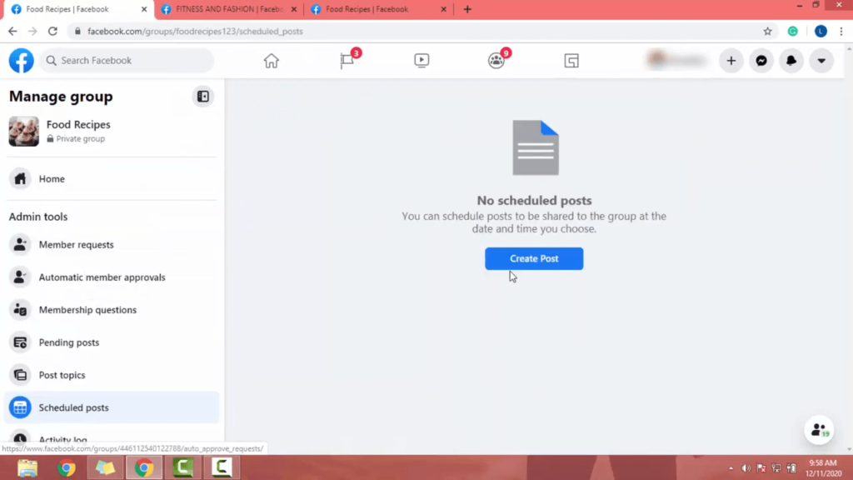Open Pages flag icon with notifications

[x=347, y=60]
